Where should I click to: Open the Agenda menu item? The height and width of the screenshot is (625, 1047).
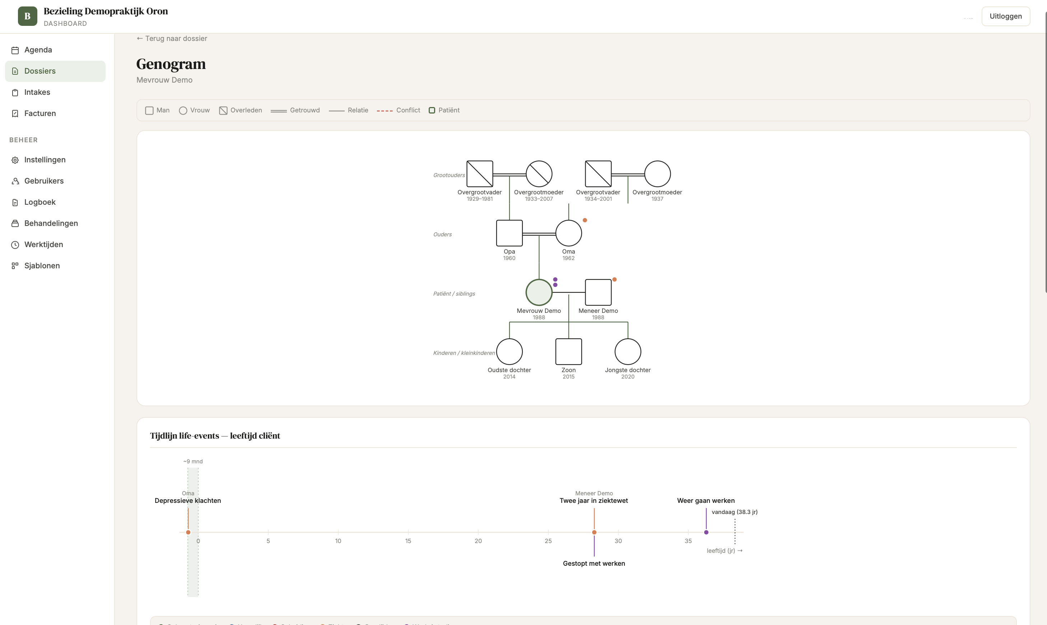tap(55, 50)
